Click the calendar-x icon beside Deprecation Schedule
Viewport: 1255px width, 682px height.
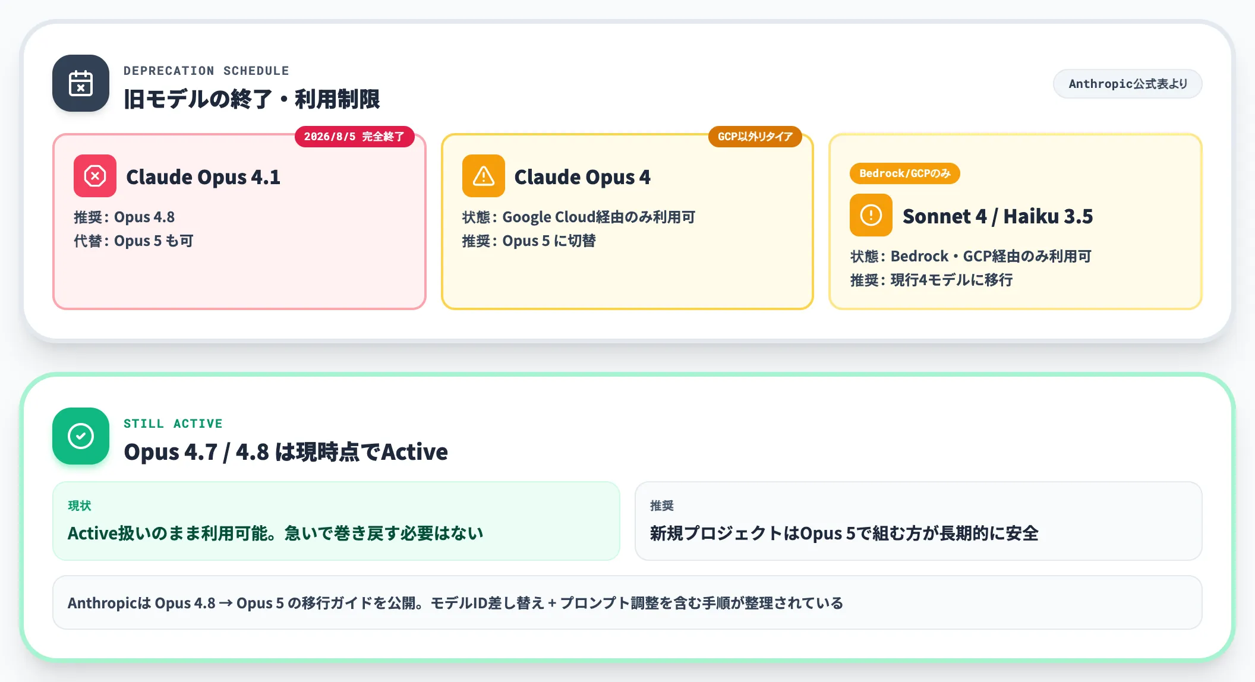pyautogui.click(x=81, y=83)
